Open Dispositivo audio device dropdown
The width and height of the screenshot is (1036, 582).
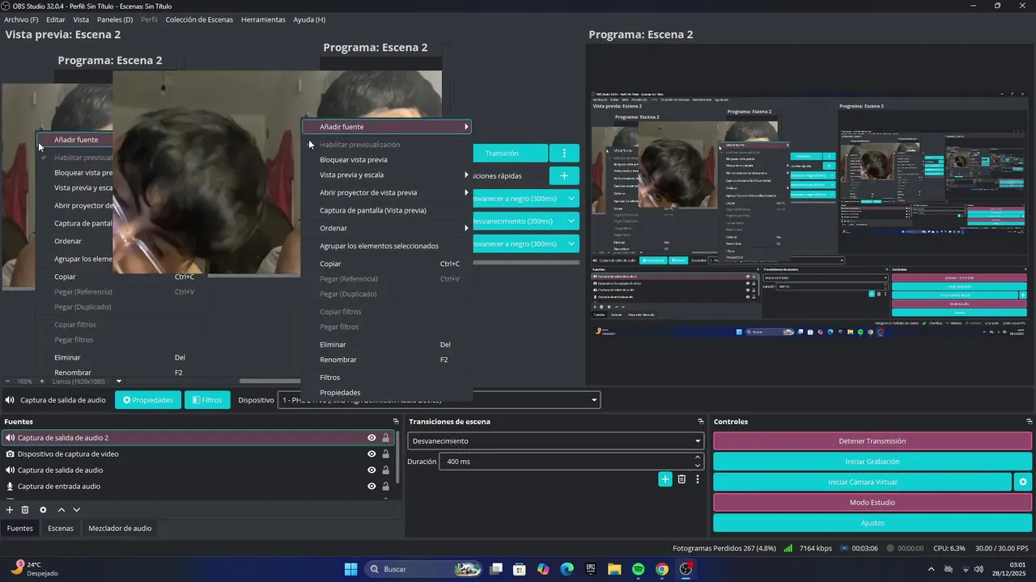pyautogui.click(x=439, y=400)
